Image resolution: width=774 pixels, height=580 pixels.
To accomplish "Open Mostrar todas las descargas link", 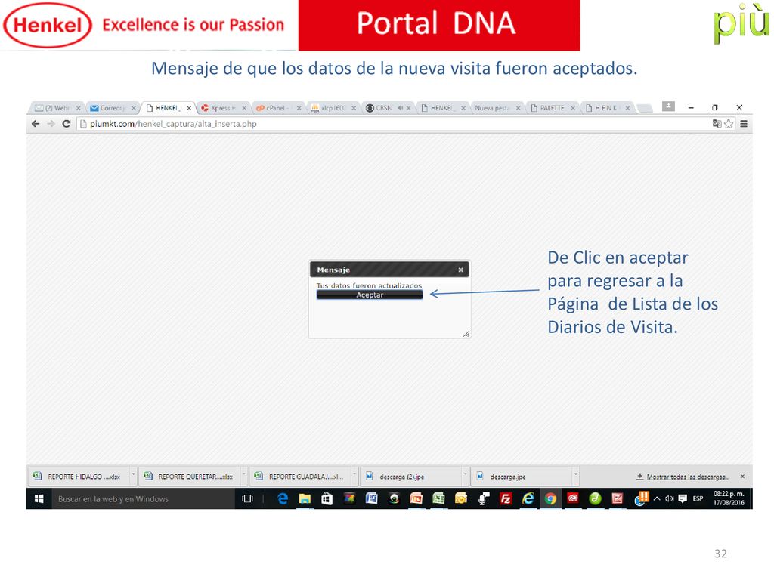I will click(688, 477).
